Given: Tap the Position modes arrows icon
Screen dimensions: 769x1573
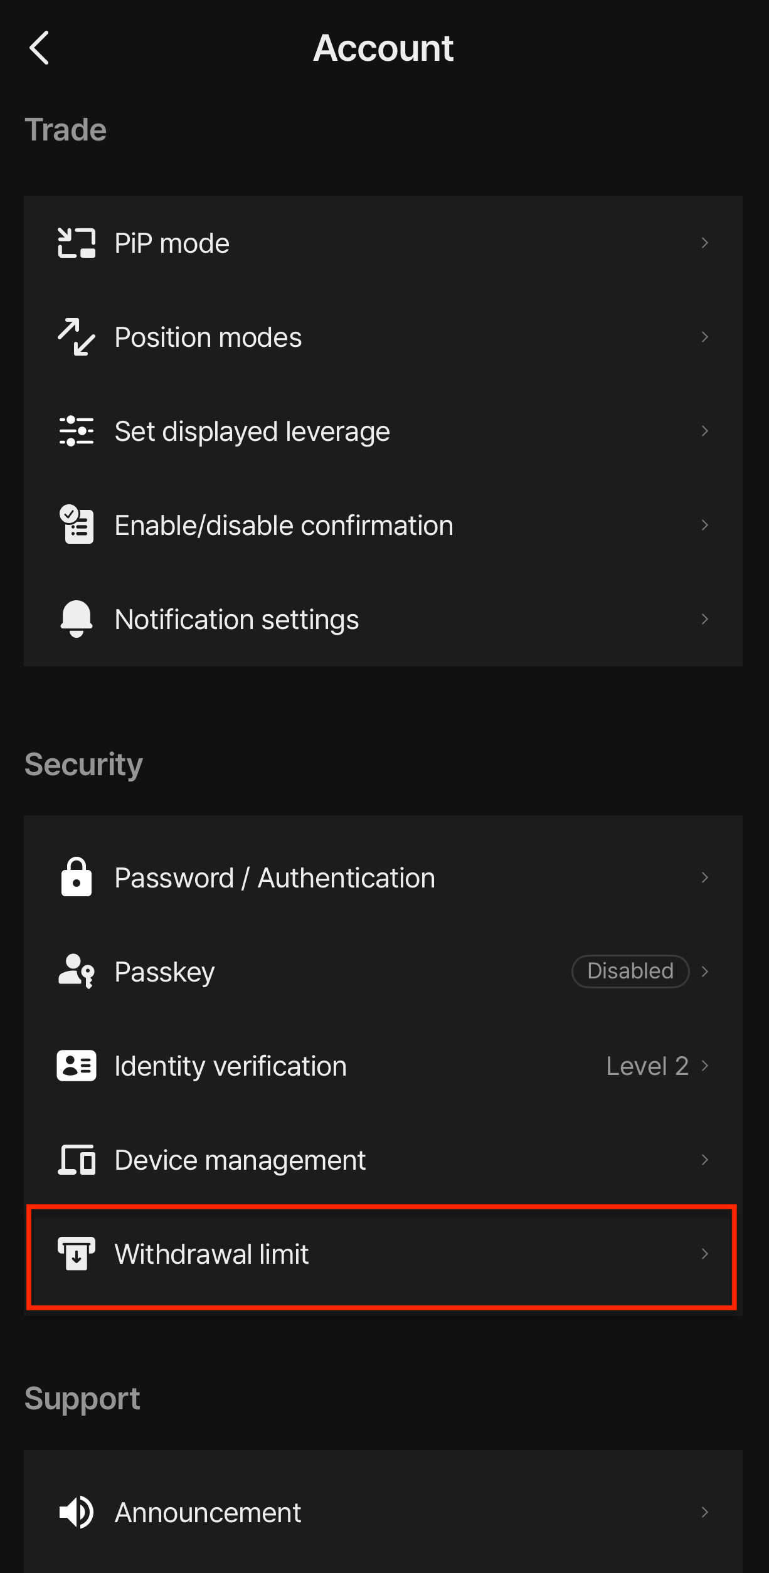Looking at the screenshot, I should [77, 337].
